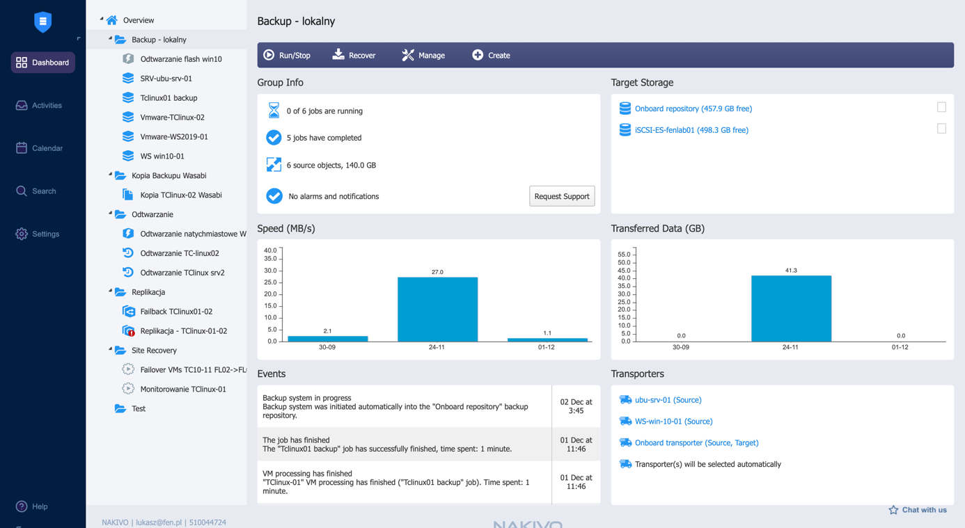The width and height of the screenshot is (965, 528).
Task: Click the Request Support button
Action: click(562, 196)
